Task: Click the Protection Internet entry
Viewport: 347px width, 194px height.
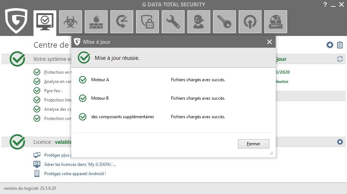Action: 58,100
